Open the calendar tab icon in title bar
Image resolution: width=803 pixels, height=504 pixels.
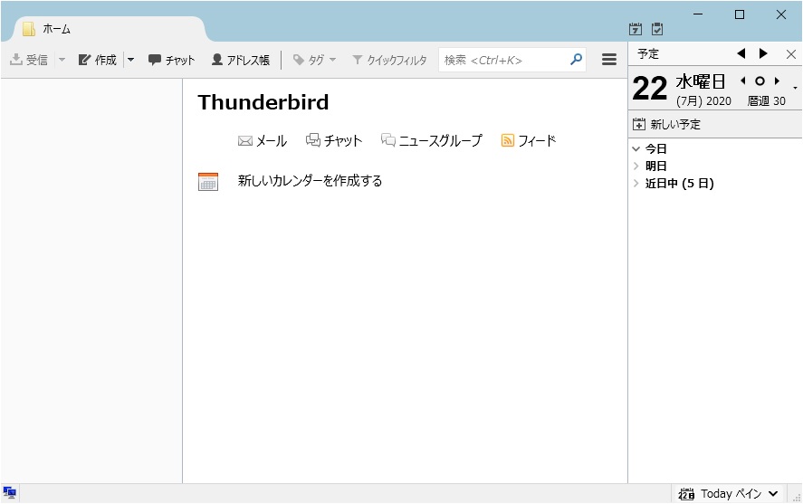coord(636,29)
